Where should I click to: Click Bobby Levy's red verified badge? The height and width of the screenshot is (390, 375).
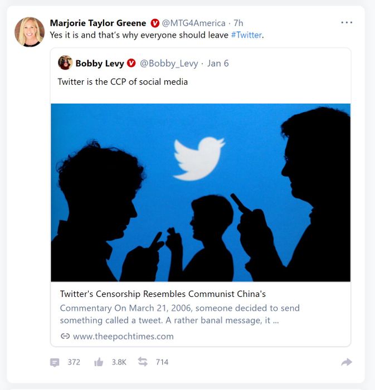coord(132,64)
